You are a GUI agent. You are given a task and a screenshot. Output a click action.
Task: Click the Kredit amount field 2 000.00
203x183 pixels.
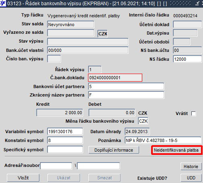coord(59,113)
